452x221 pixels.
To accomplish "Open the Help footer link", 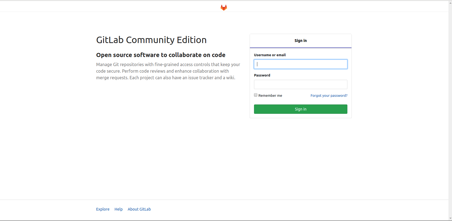I will [119, 209].
